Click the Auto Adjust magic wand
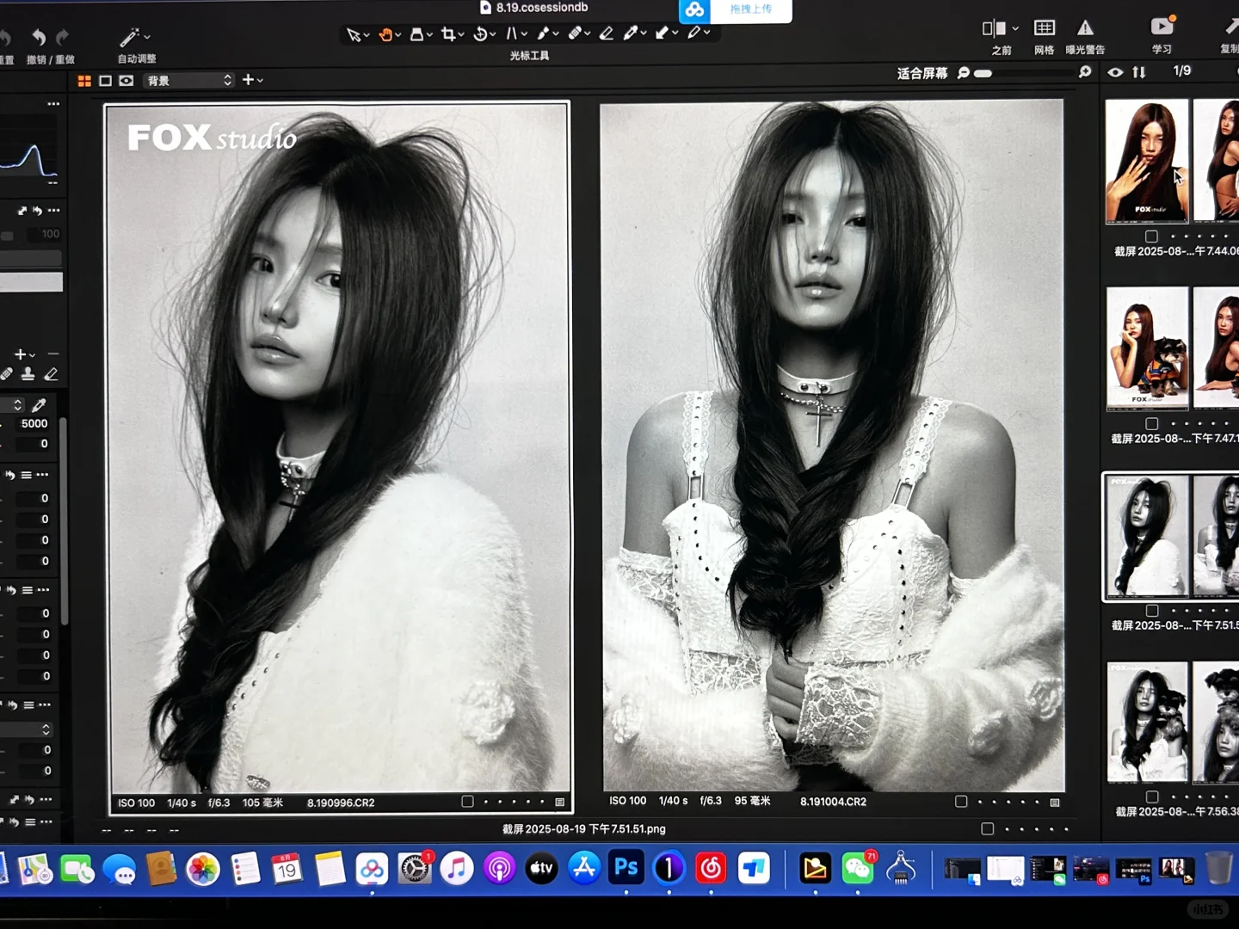 click(129, 37)
